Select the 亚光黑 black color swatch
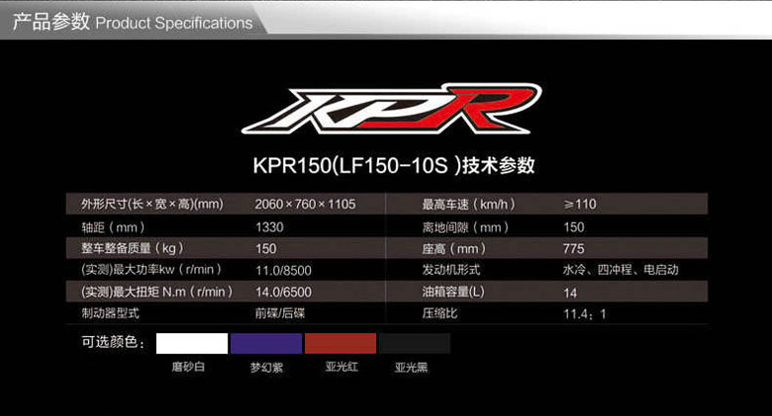The height and width of the screenshot is (416, 772). coord(415,343)
